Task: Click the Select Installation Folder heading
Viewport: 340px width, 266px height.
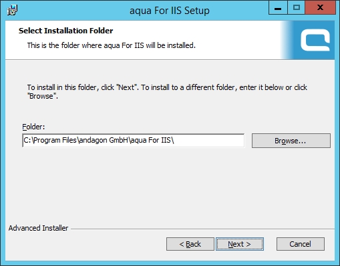Action: 65,31
